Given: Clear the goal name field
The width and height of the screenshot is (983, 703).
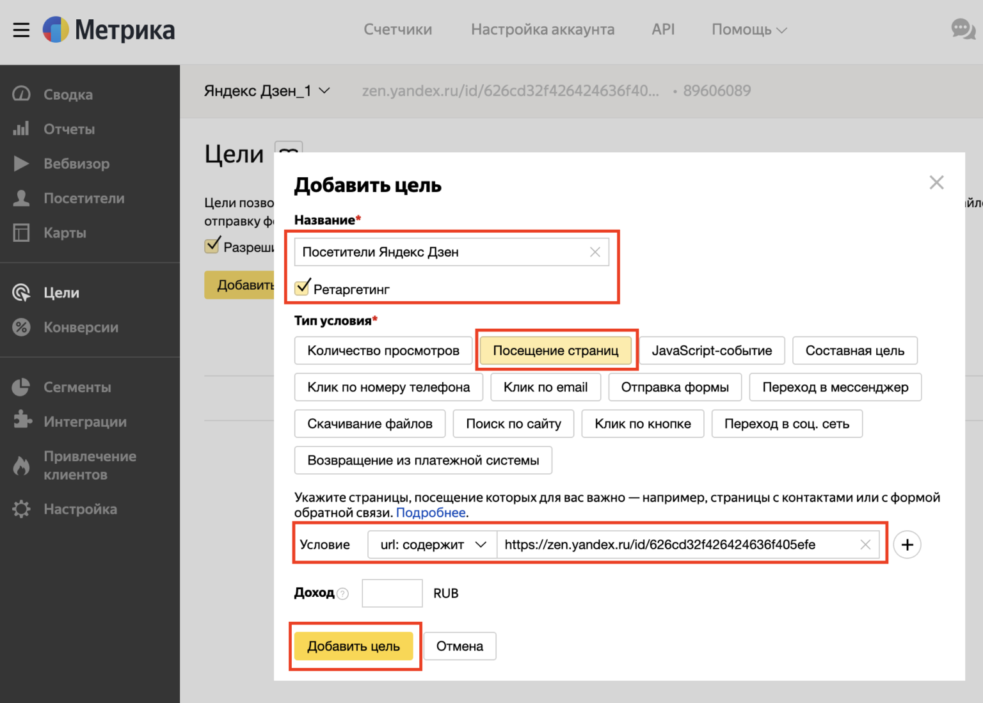Looking at the screenshot, I should [595, 252].
